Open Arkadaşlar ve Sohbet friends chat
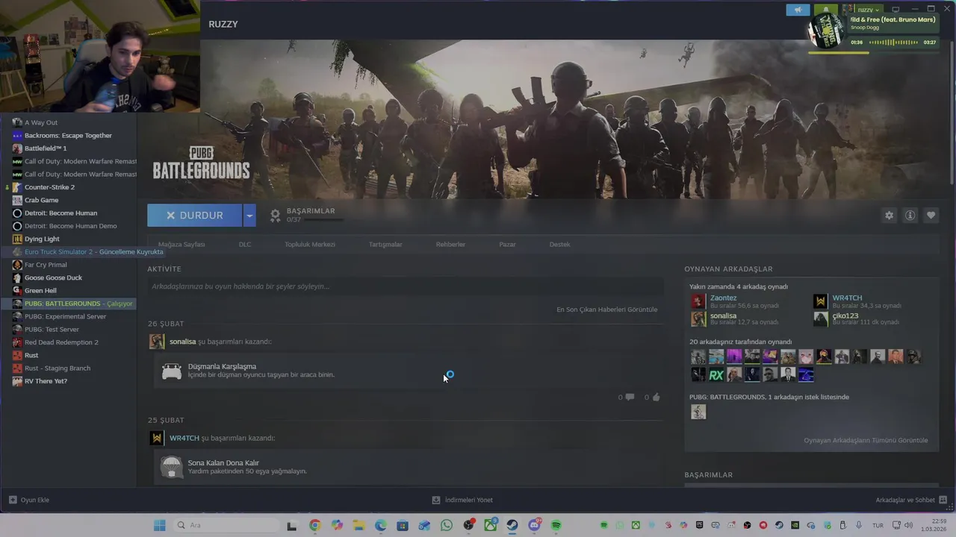956x537 pixels. pos(911,500)
